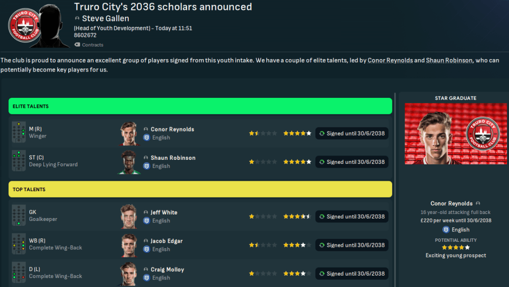Click the England flag in Star Graduate panel

[445, 229]
